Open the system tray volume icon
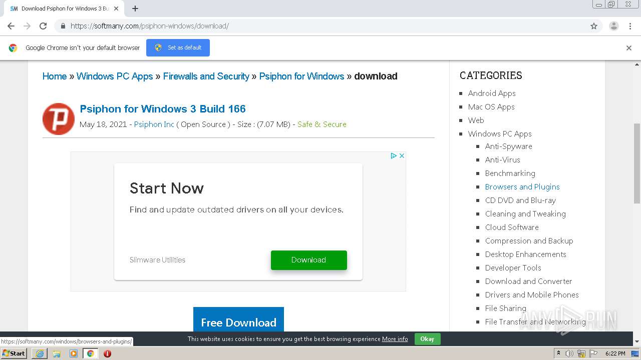641x360 pixels. pos(569,353)
